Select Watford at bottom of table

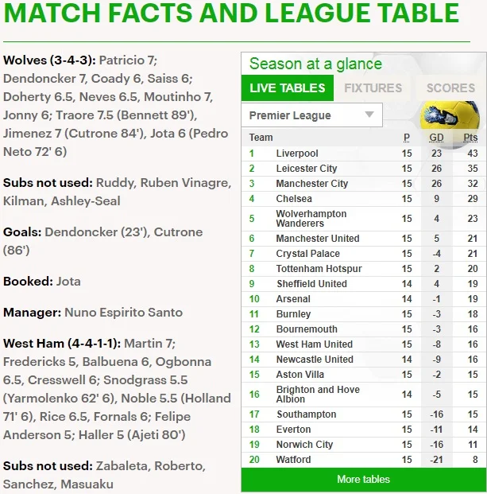click(x=294, y=460)
